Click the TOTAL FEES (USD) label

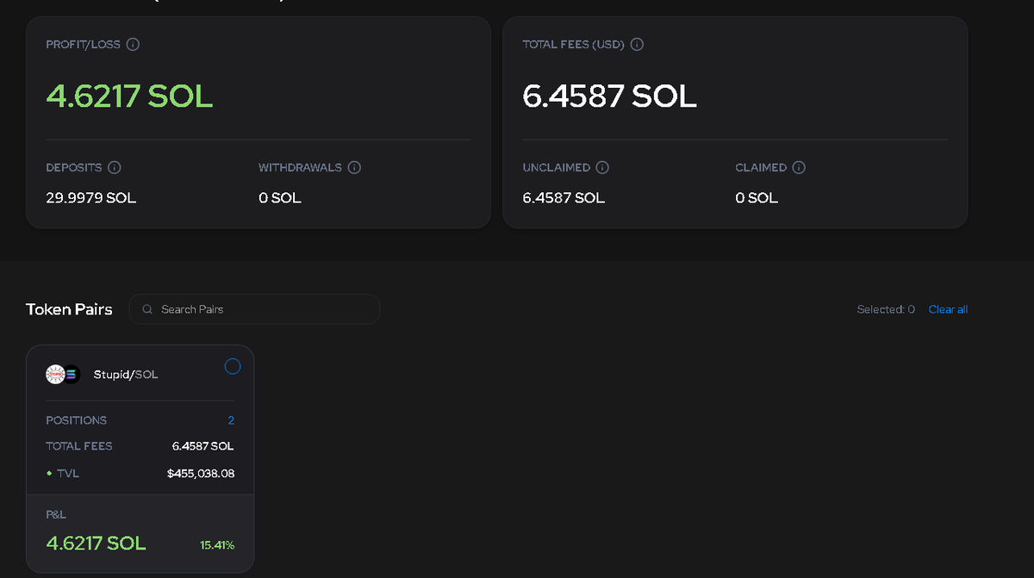pyautogui.click(x=573, y=44)
